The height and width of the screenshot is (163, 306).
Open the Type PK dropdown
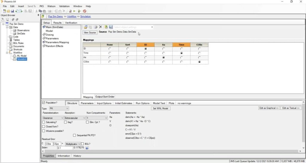[59, 108]
